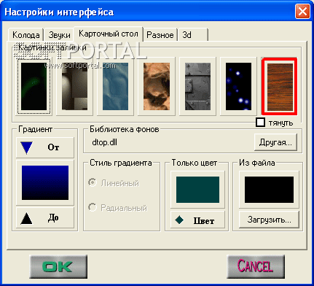Choose the riveted metal plate texture
The width and height of the screenshot is (314, 286).
point(197,86)
